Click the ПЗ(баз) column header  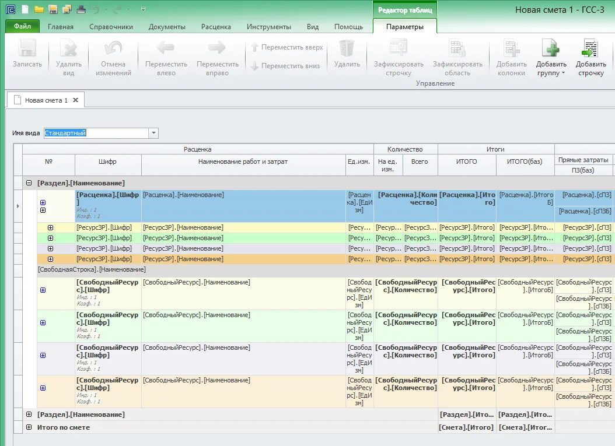(x=583, y=170)
